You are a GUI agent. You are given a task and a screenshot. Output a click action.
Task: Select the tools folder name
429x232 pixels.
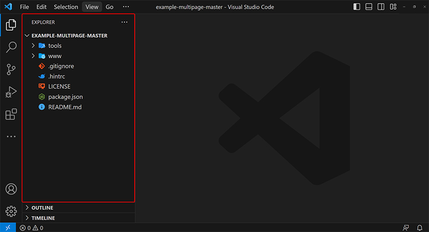(x=55, y=45)
